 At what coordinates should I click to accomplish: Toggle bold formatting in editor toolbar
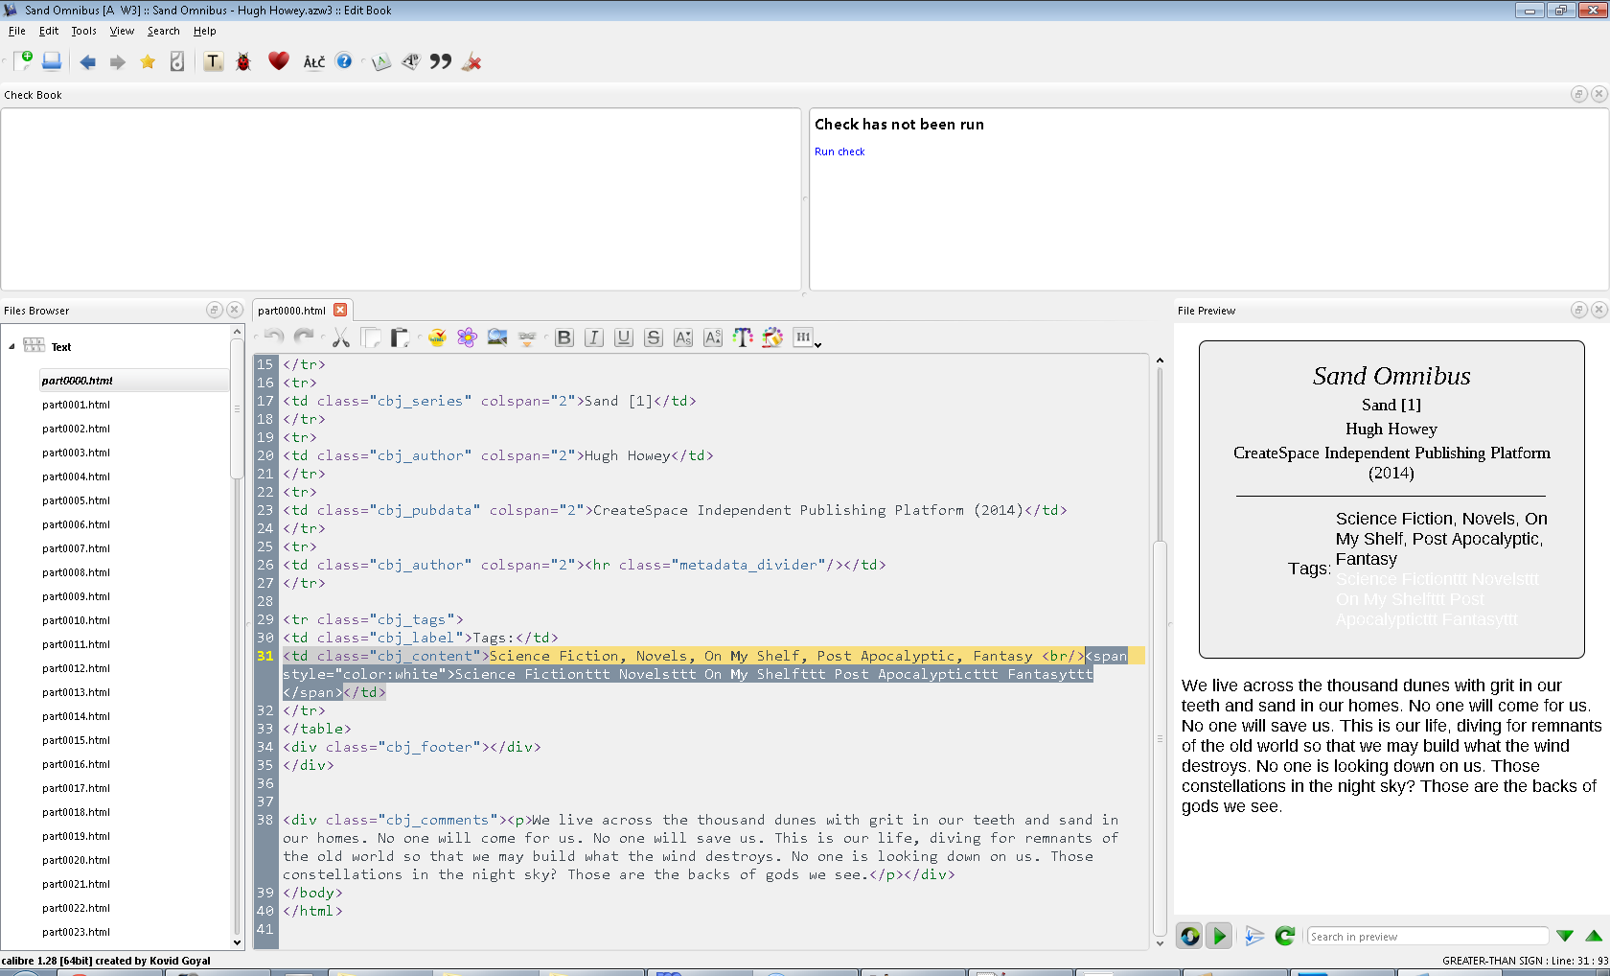pos(563,337)
